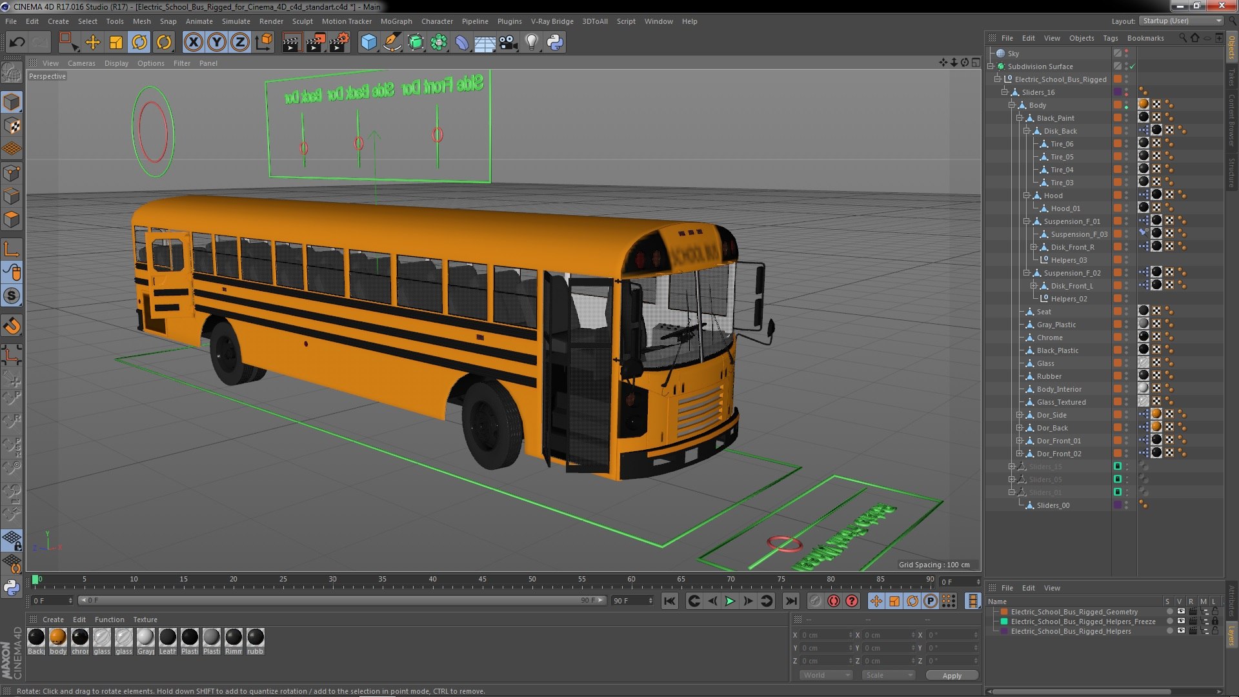Viewport: 1239px width, 697px height.
Task: Select the Move tool
Action: [92, 43]
